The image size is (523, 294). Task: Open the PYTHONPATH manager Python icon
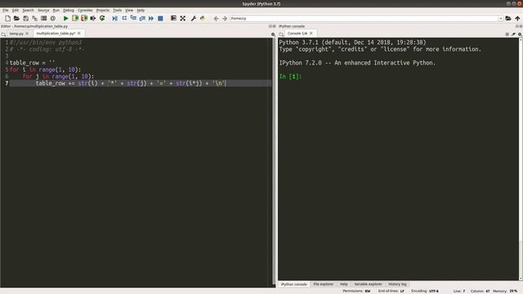tap(203, 18)
